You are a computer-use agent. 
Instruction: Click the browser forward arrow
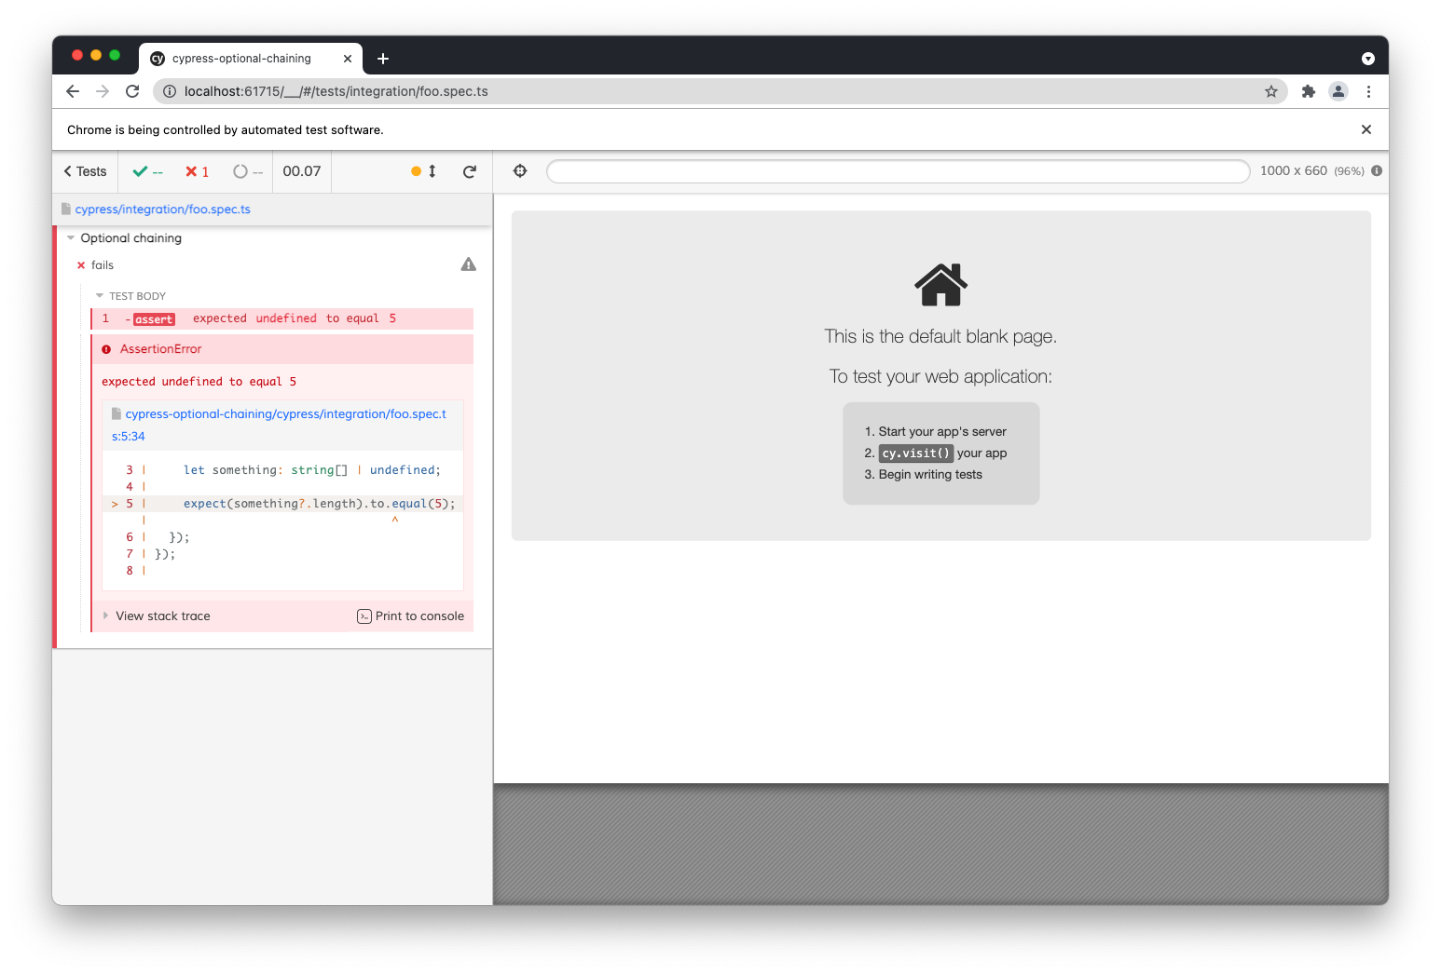[103, 91]
